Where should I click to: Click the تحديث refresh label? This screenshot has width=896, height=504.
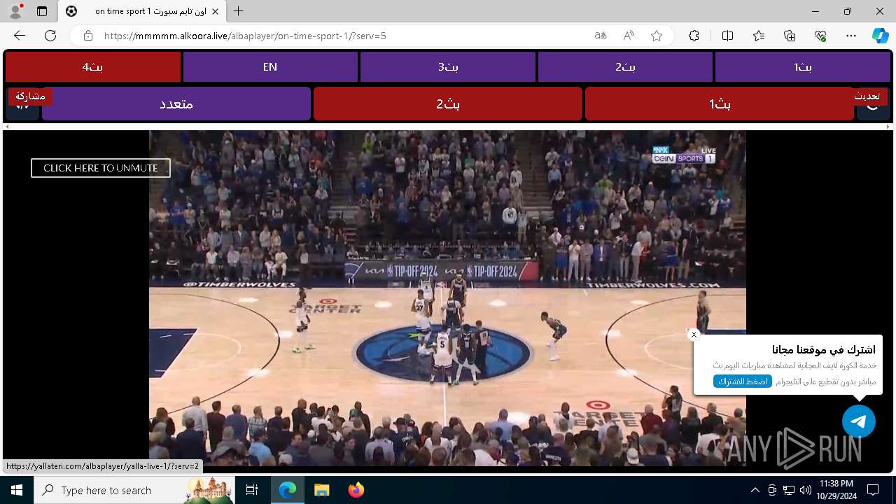point(867,96)
